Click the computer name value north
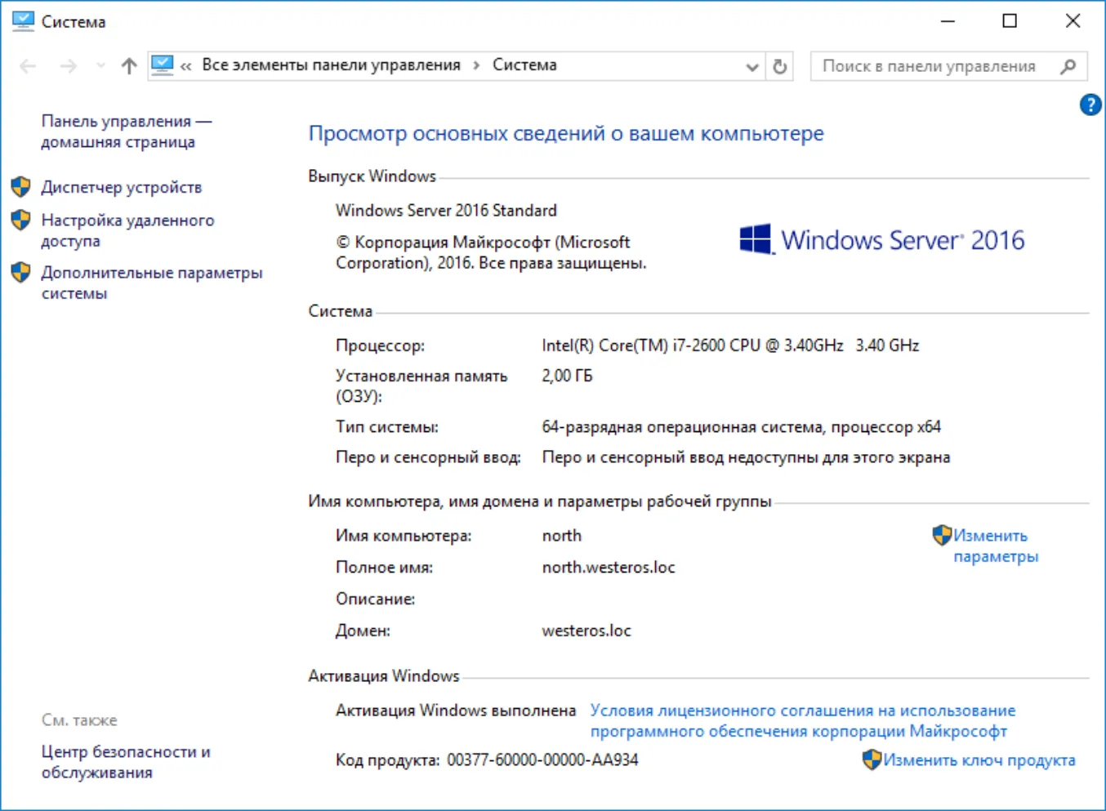1106x811 pixels. (562, 536)
